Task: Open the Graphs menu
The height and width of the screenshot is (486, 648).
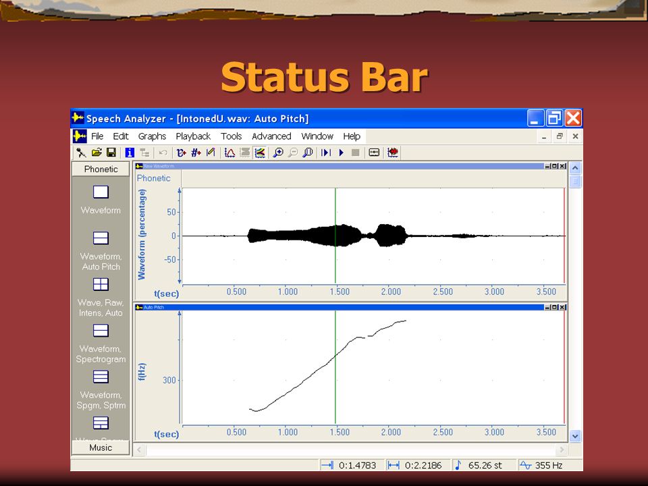Action: (x=152, y=136)
